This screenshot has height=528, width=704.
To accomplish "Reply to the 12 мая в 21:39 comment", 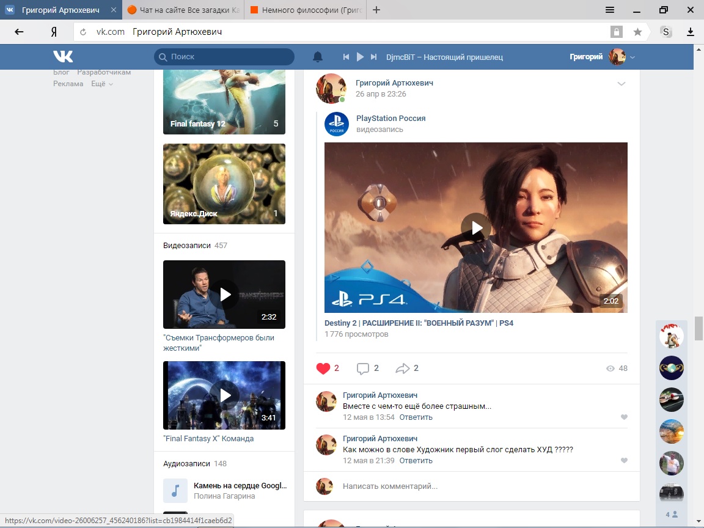I will point(416,461).
